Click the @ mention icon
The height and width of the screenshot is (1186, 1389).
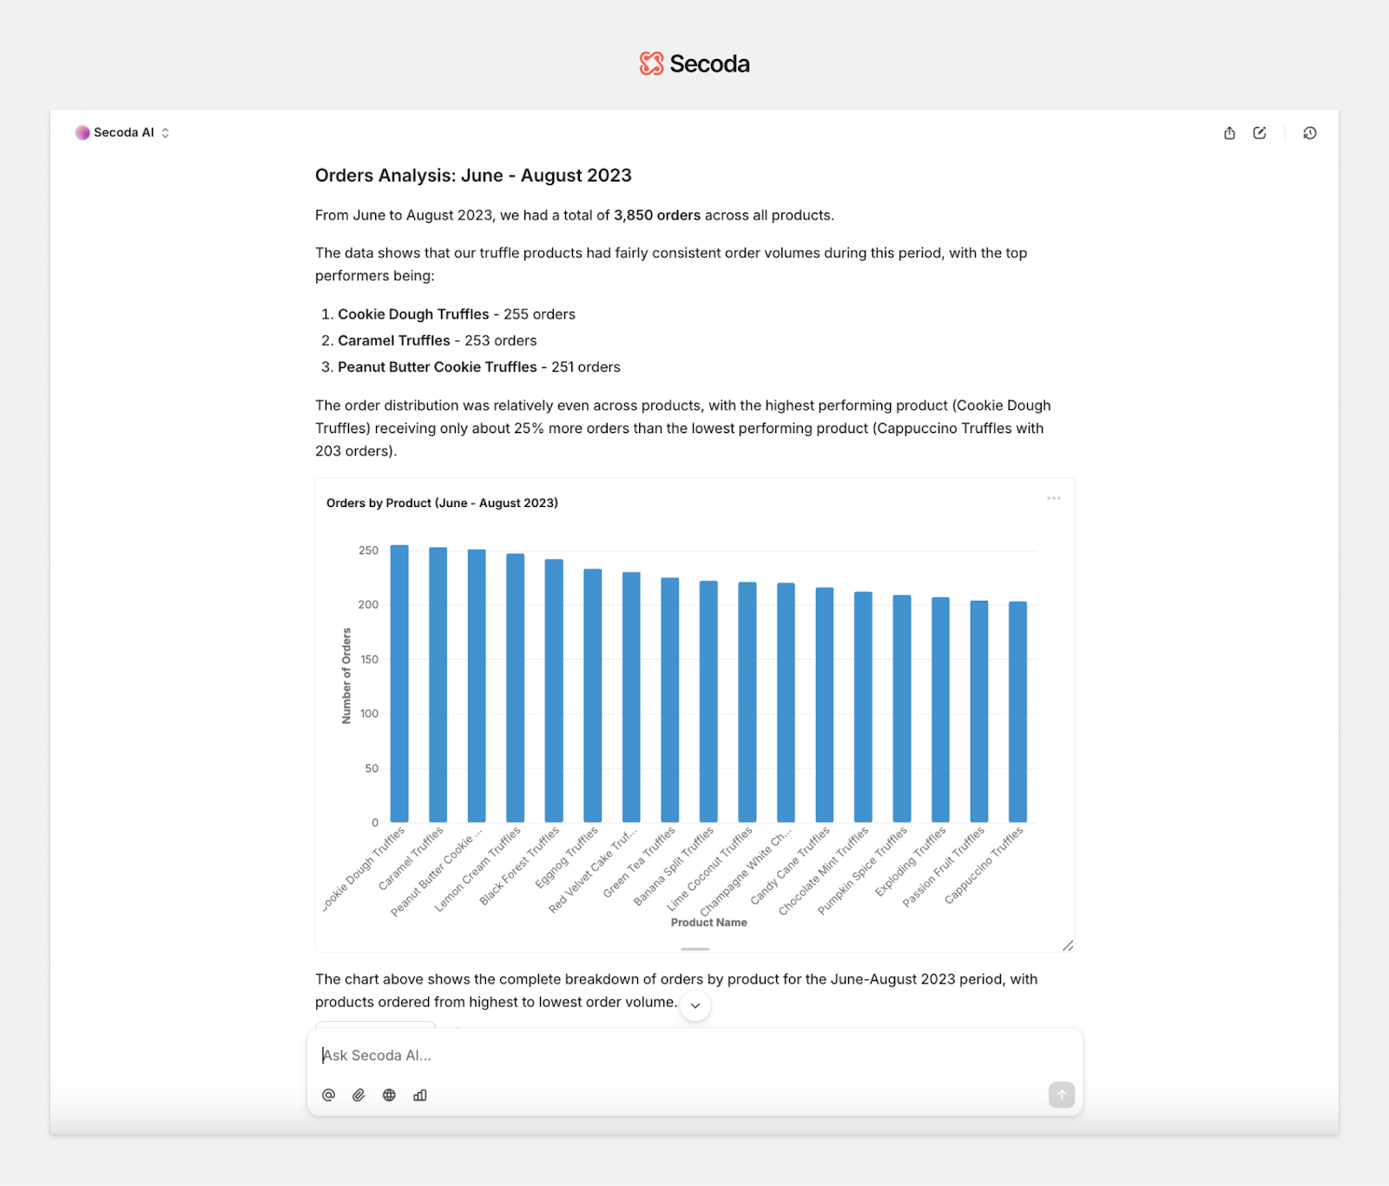[x=328, y=1095]
